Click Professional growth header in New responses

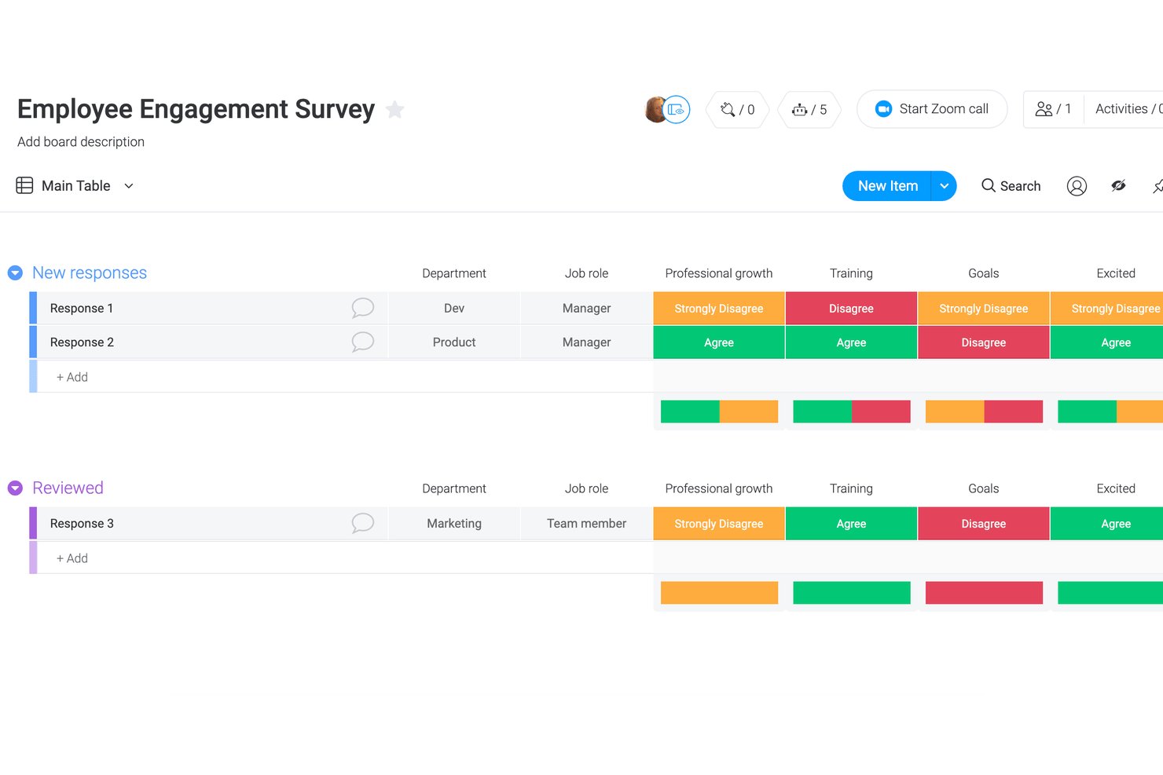point(719,273)
